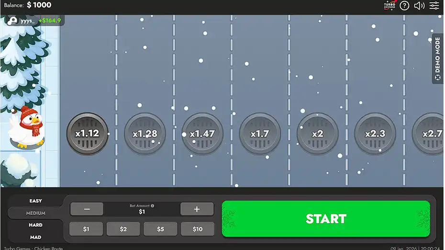Screen dimensions: 445x250
Task: Set bet to $5 preset
Action: pos(160,229)
